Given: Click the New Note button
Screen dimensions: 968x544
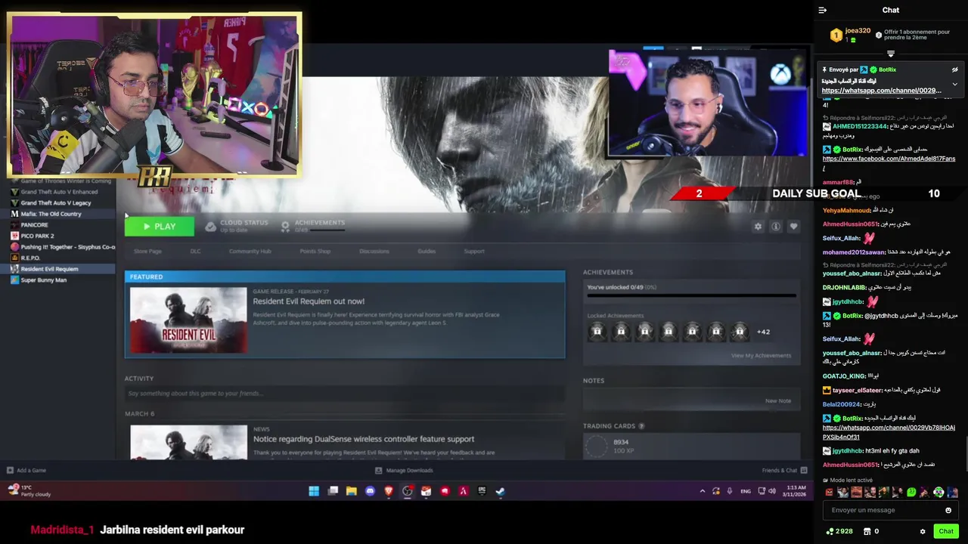Looking at the screenshot, I should (x=777, y=400).
